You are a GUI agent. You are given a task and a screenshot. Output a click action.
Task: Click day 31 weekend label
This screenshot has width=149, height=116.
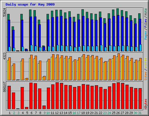pos(140,113)
